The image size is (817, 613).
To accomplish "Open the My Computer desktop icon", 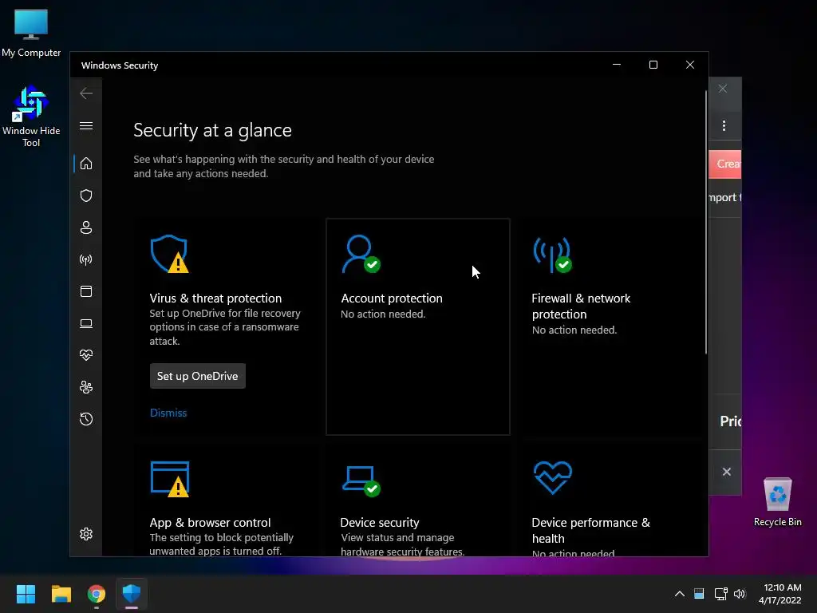I will (31, 34).
